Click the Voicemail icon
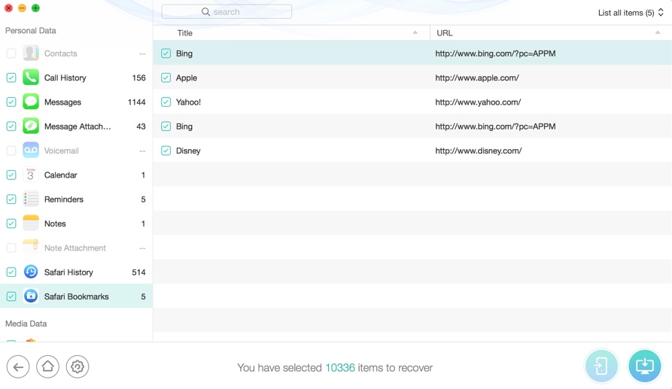Screen dimensions: 672x389 [x=31, y=150]
